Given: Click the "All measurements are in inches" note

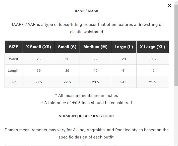Looking at the screenshot, I should [x=87, y=96].
